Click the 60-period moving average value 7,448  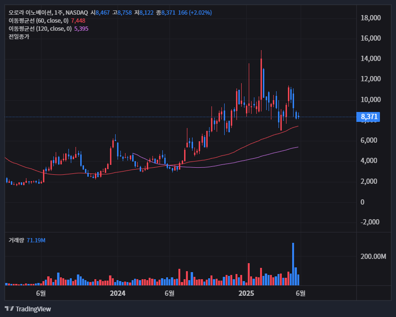(78, 21)
